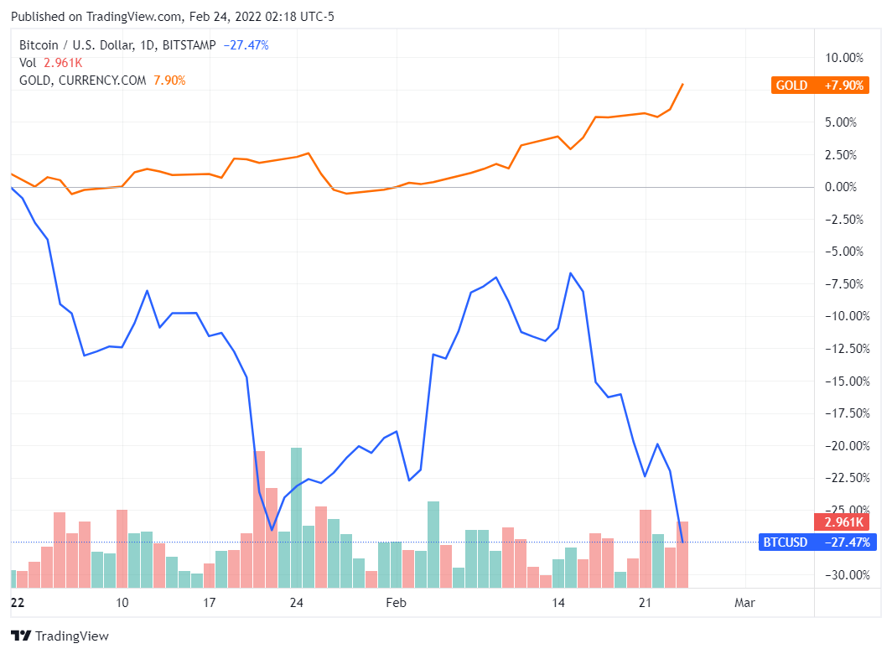Click the 24 date label on time axis
Screen dimensions: 892x654
pyautogui.click(x=296, y=602)
